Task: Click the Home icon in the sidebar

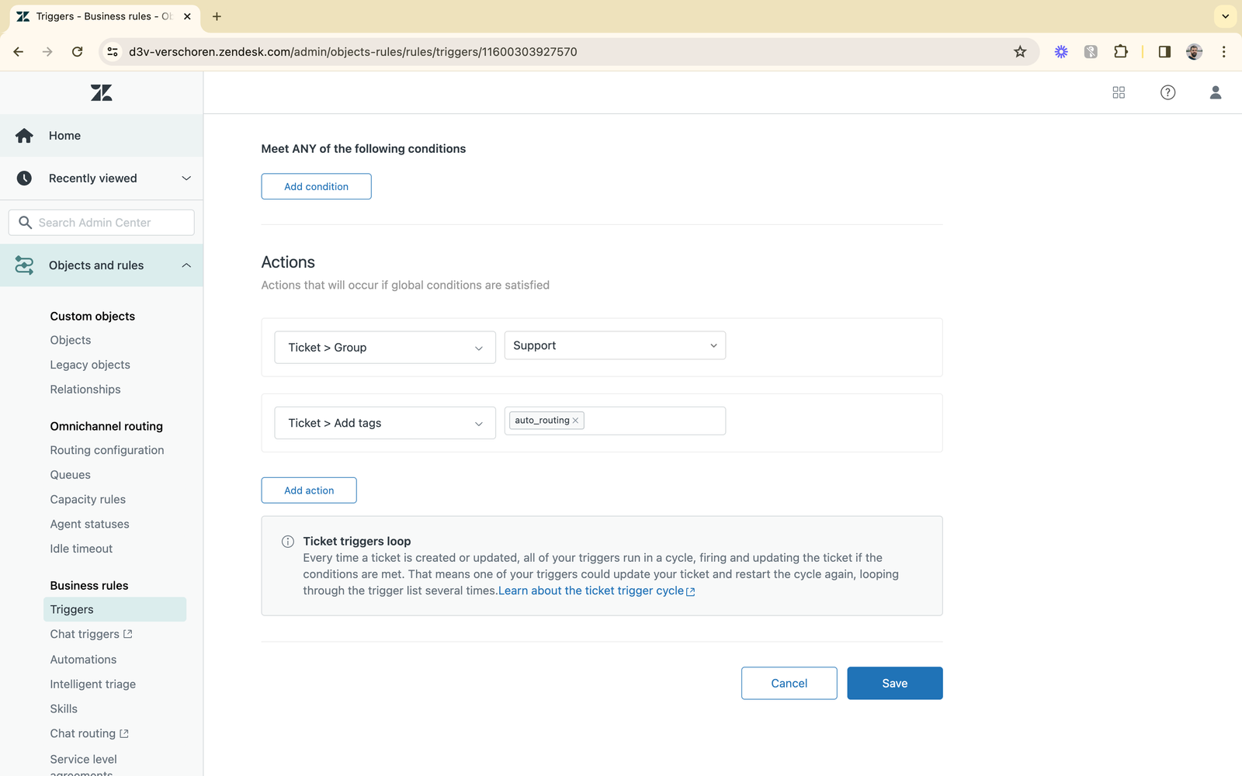Action: click(24, 135)
